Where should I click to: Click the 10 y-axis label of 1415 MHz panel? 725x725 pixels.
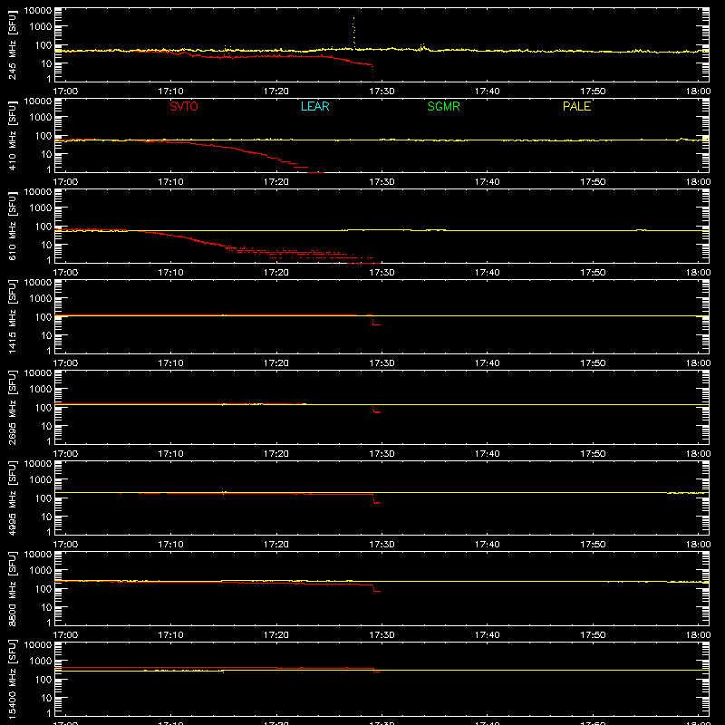(x=46, y=335)
